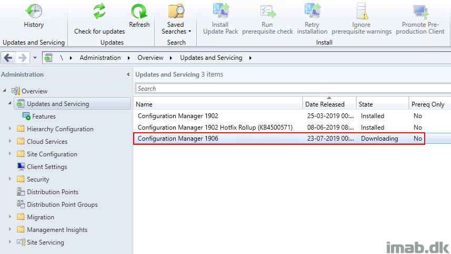Screen dimensions: 451x254
Task: Click Run prerequisite check icon
Action: 267,11
